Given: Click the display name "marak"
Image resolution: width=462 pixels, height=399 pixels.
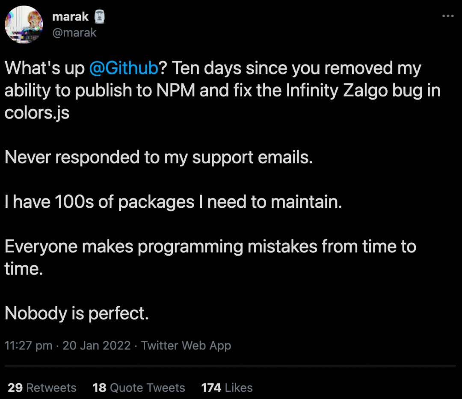Looking at the screenshot, I should [70, 17].
